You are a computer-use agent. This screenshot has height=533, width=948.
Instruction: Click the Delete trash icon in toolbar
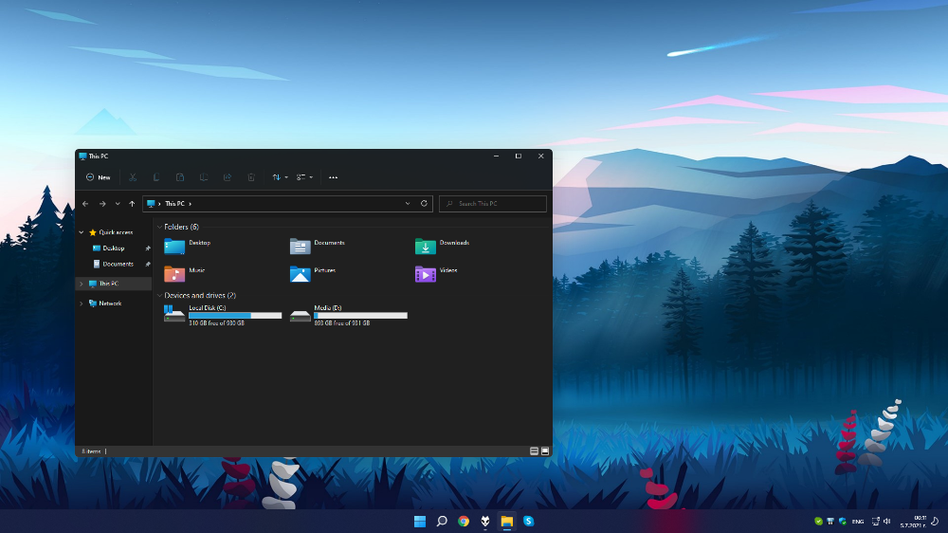click(251, 177)
